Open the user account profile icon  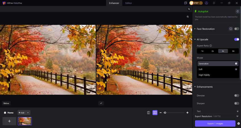click(x=206, y=3)
